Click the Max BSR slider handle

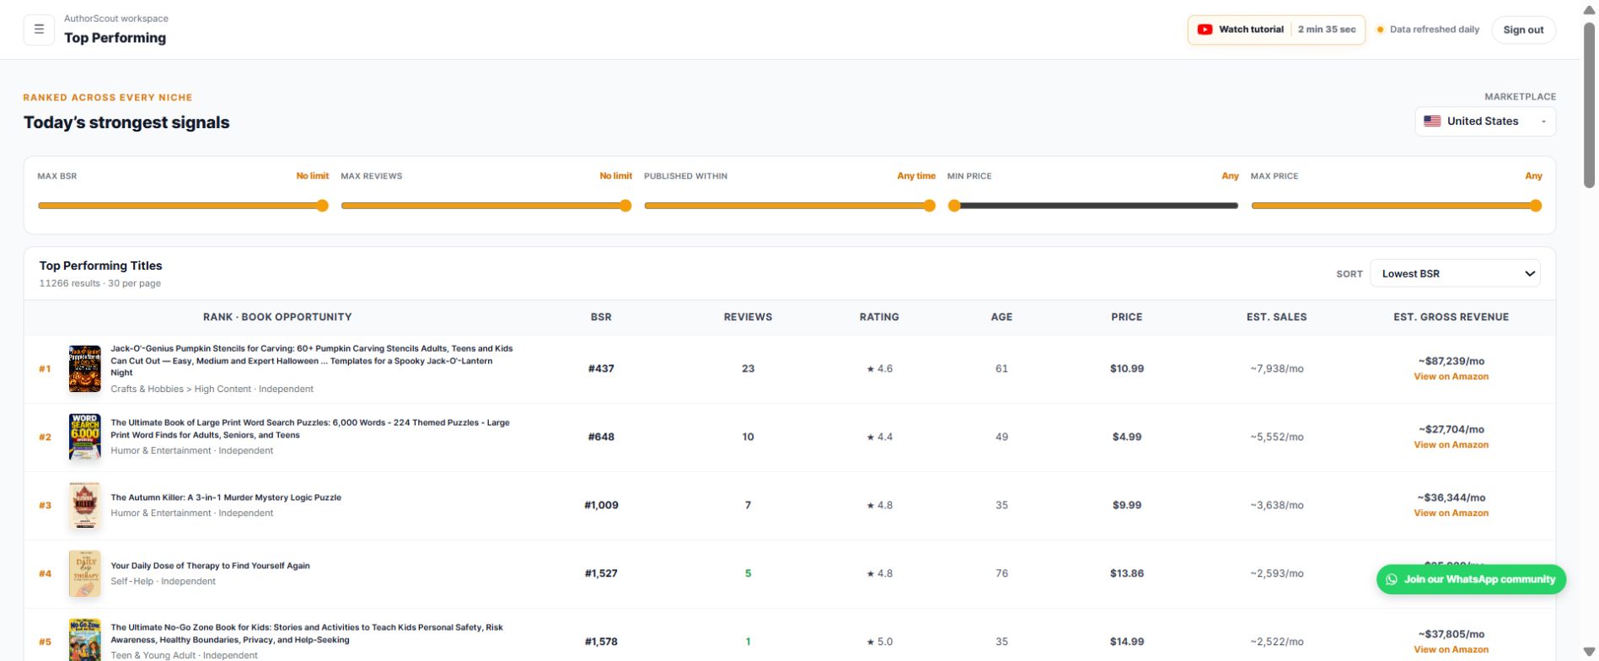click(x=322, y=206)
